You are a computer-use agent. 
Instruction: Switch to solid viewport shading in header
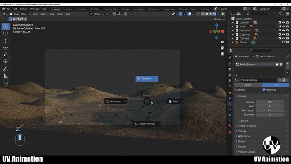click(206, 14)
